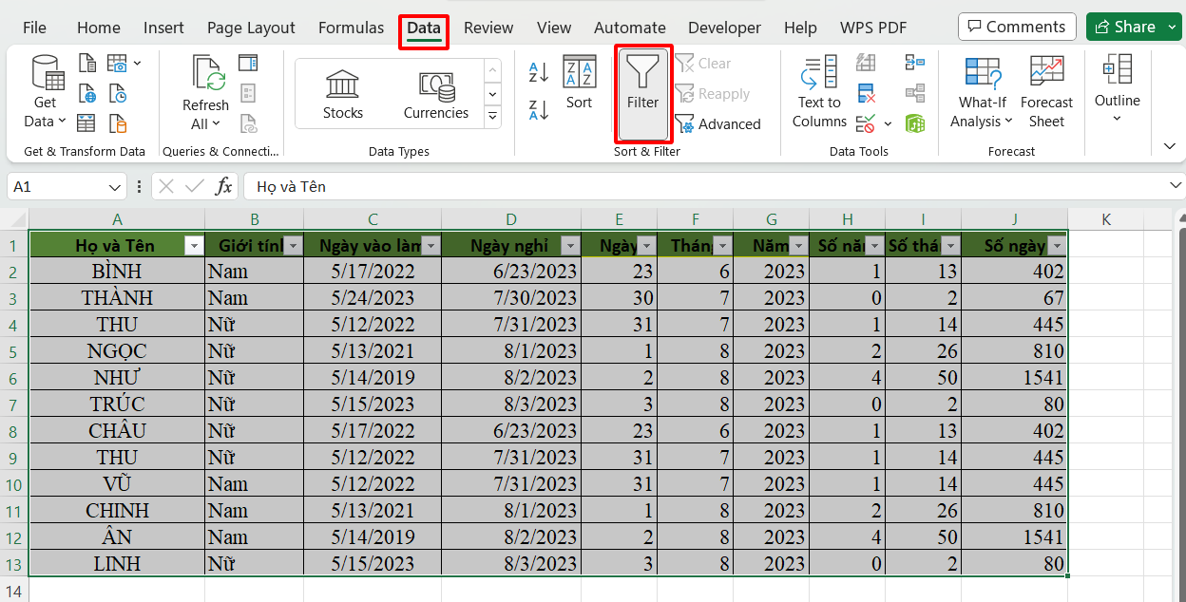Screen dimensions: 1186x602
Task: Switch to the Formulas ribbon tab
Action: (351, 28)
